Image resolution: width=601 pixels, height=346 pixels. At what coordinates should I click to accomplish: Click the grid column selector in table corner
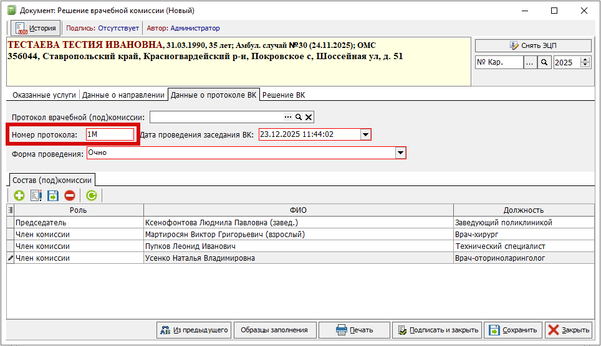tap(10, 210)
